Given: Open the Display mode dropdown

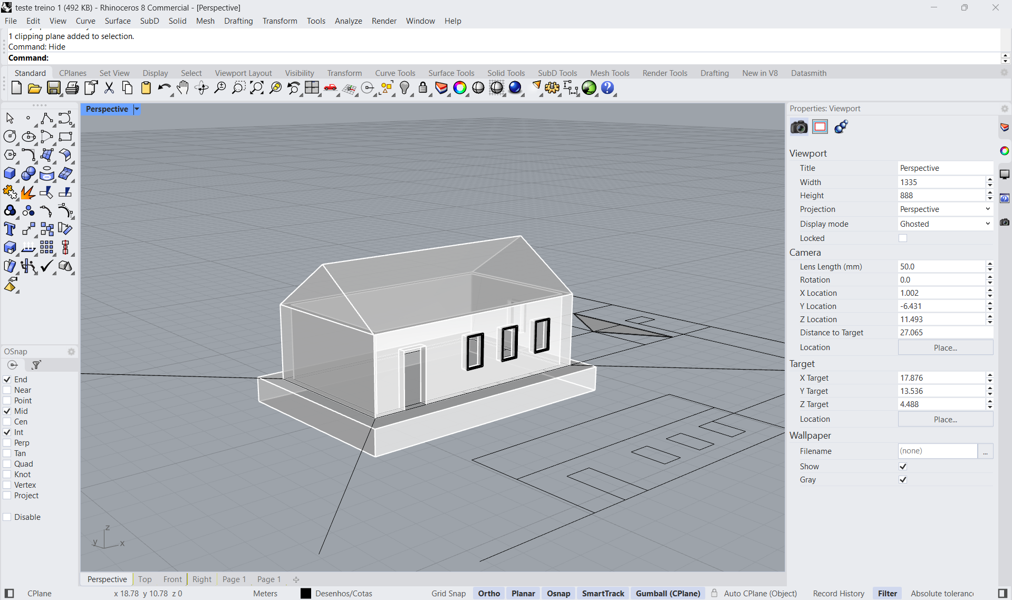Looking at the screenshot, I should click(944, 224).
